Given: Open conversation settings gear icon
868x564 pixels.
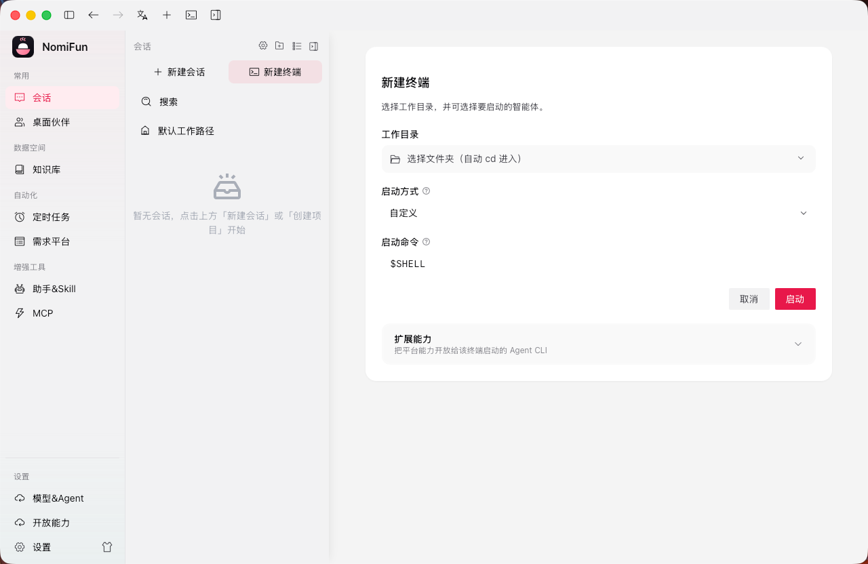Looking at the screenshot, I should tap(263, 46).
